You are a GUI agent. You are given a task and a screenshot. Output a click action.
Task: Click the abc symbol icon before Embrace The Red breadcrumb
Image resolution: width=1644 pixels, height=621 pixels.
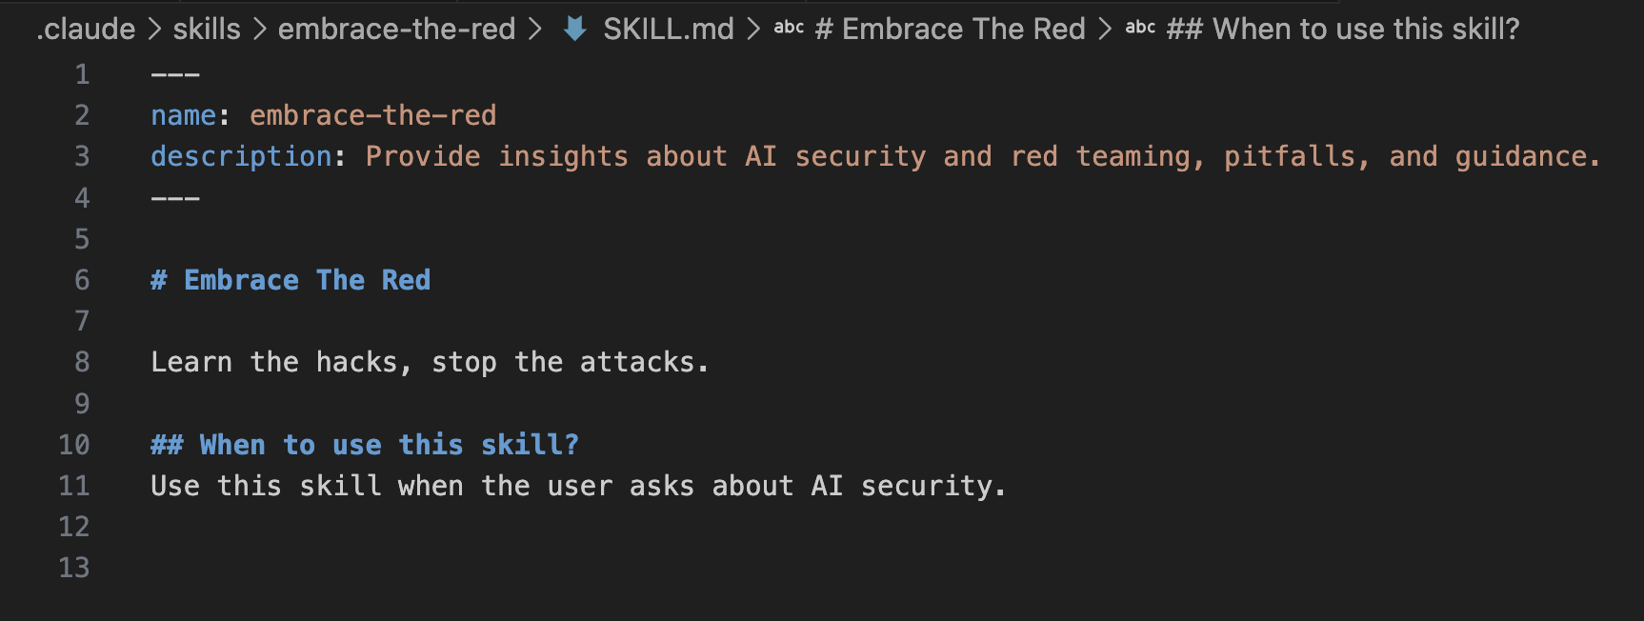789,29
